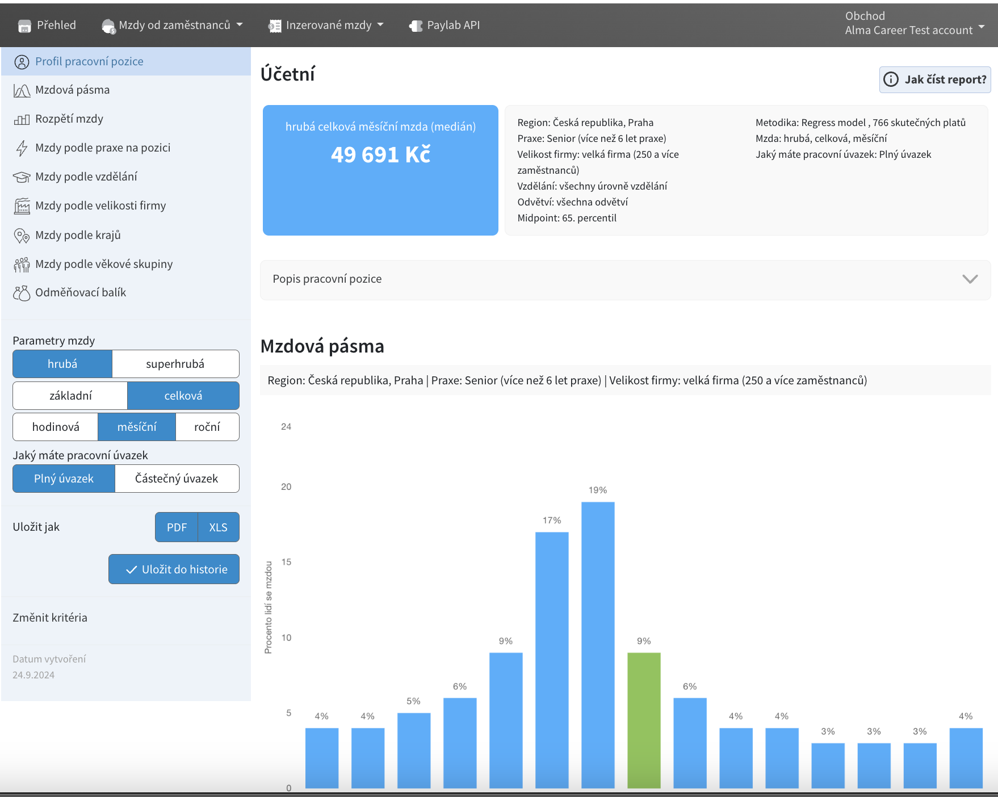Click the Přehled shop icon
Viewport: 998px width, 797px height.
click(x=24, y=26)
